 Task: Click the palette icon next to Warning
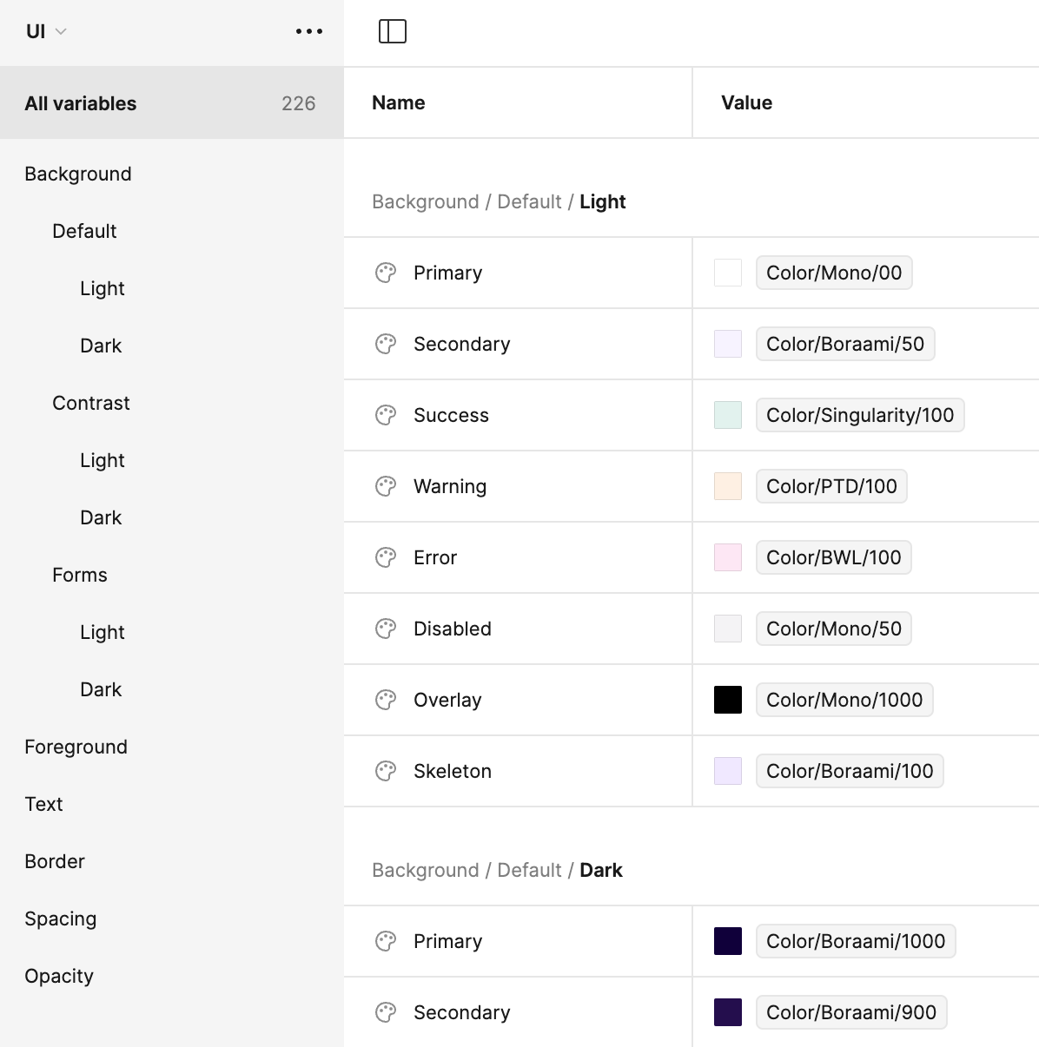pyautogui.click(x=386, y=486)
